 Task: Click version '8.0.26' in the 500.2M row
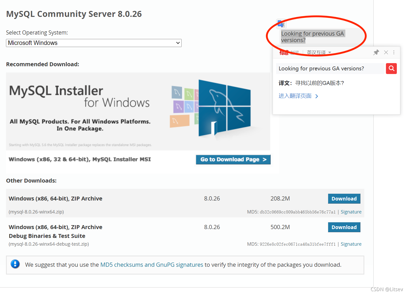click(x=212, y=227)
